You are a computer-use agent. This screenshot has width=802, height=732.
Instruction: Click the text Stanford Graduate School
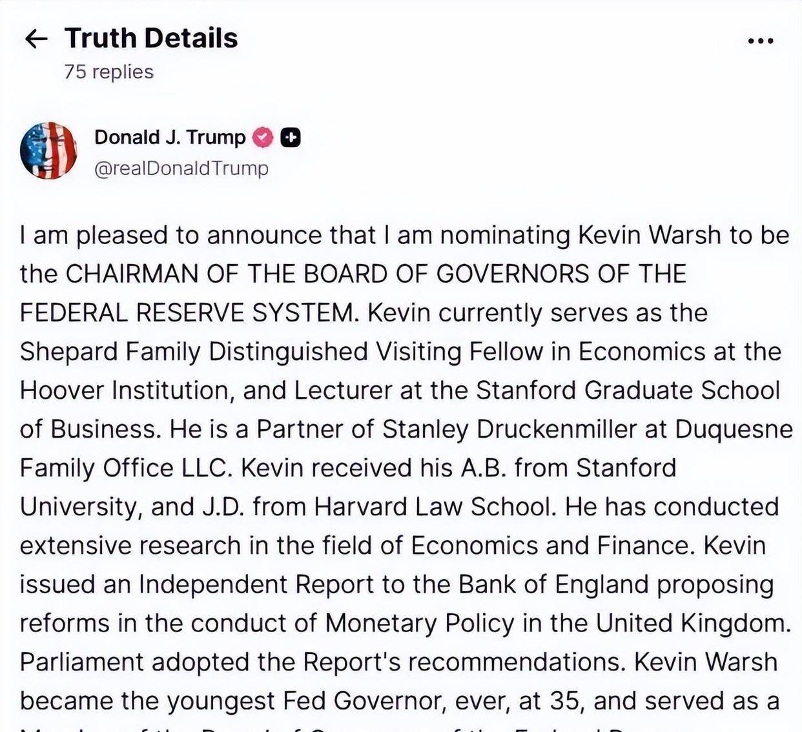coord(628,391)
